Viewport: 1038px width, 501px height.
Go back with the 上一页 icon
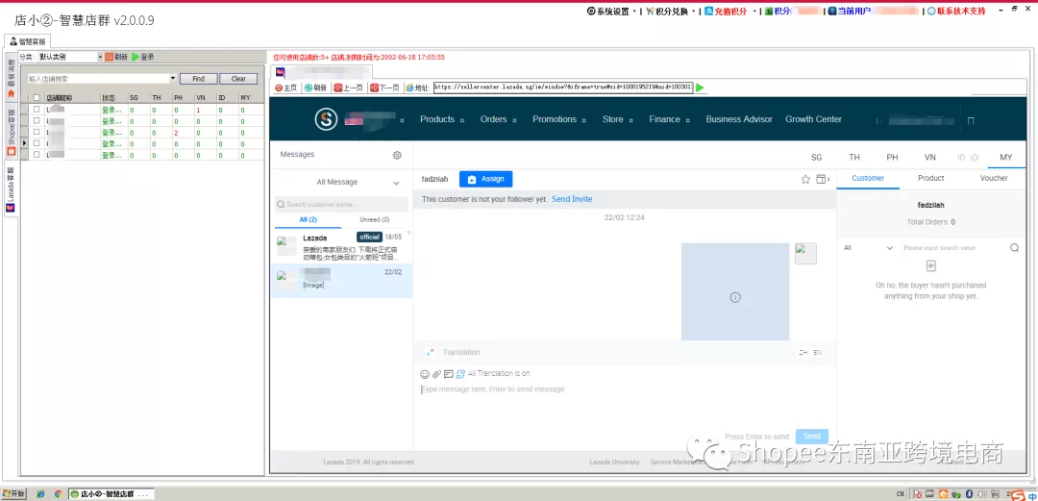(337, 88)
